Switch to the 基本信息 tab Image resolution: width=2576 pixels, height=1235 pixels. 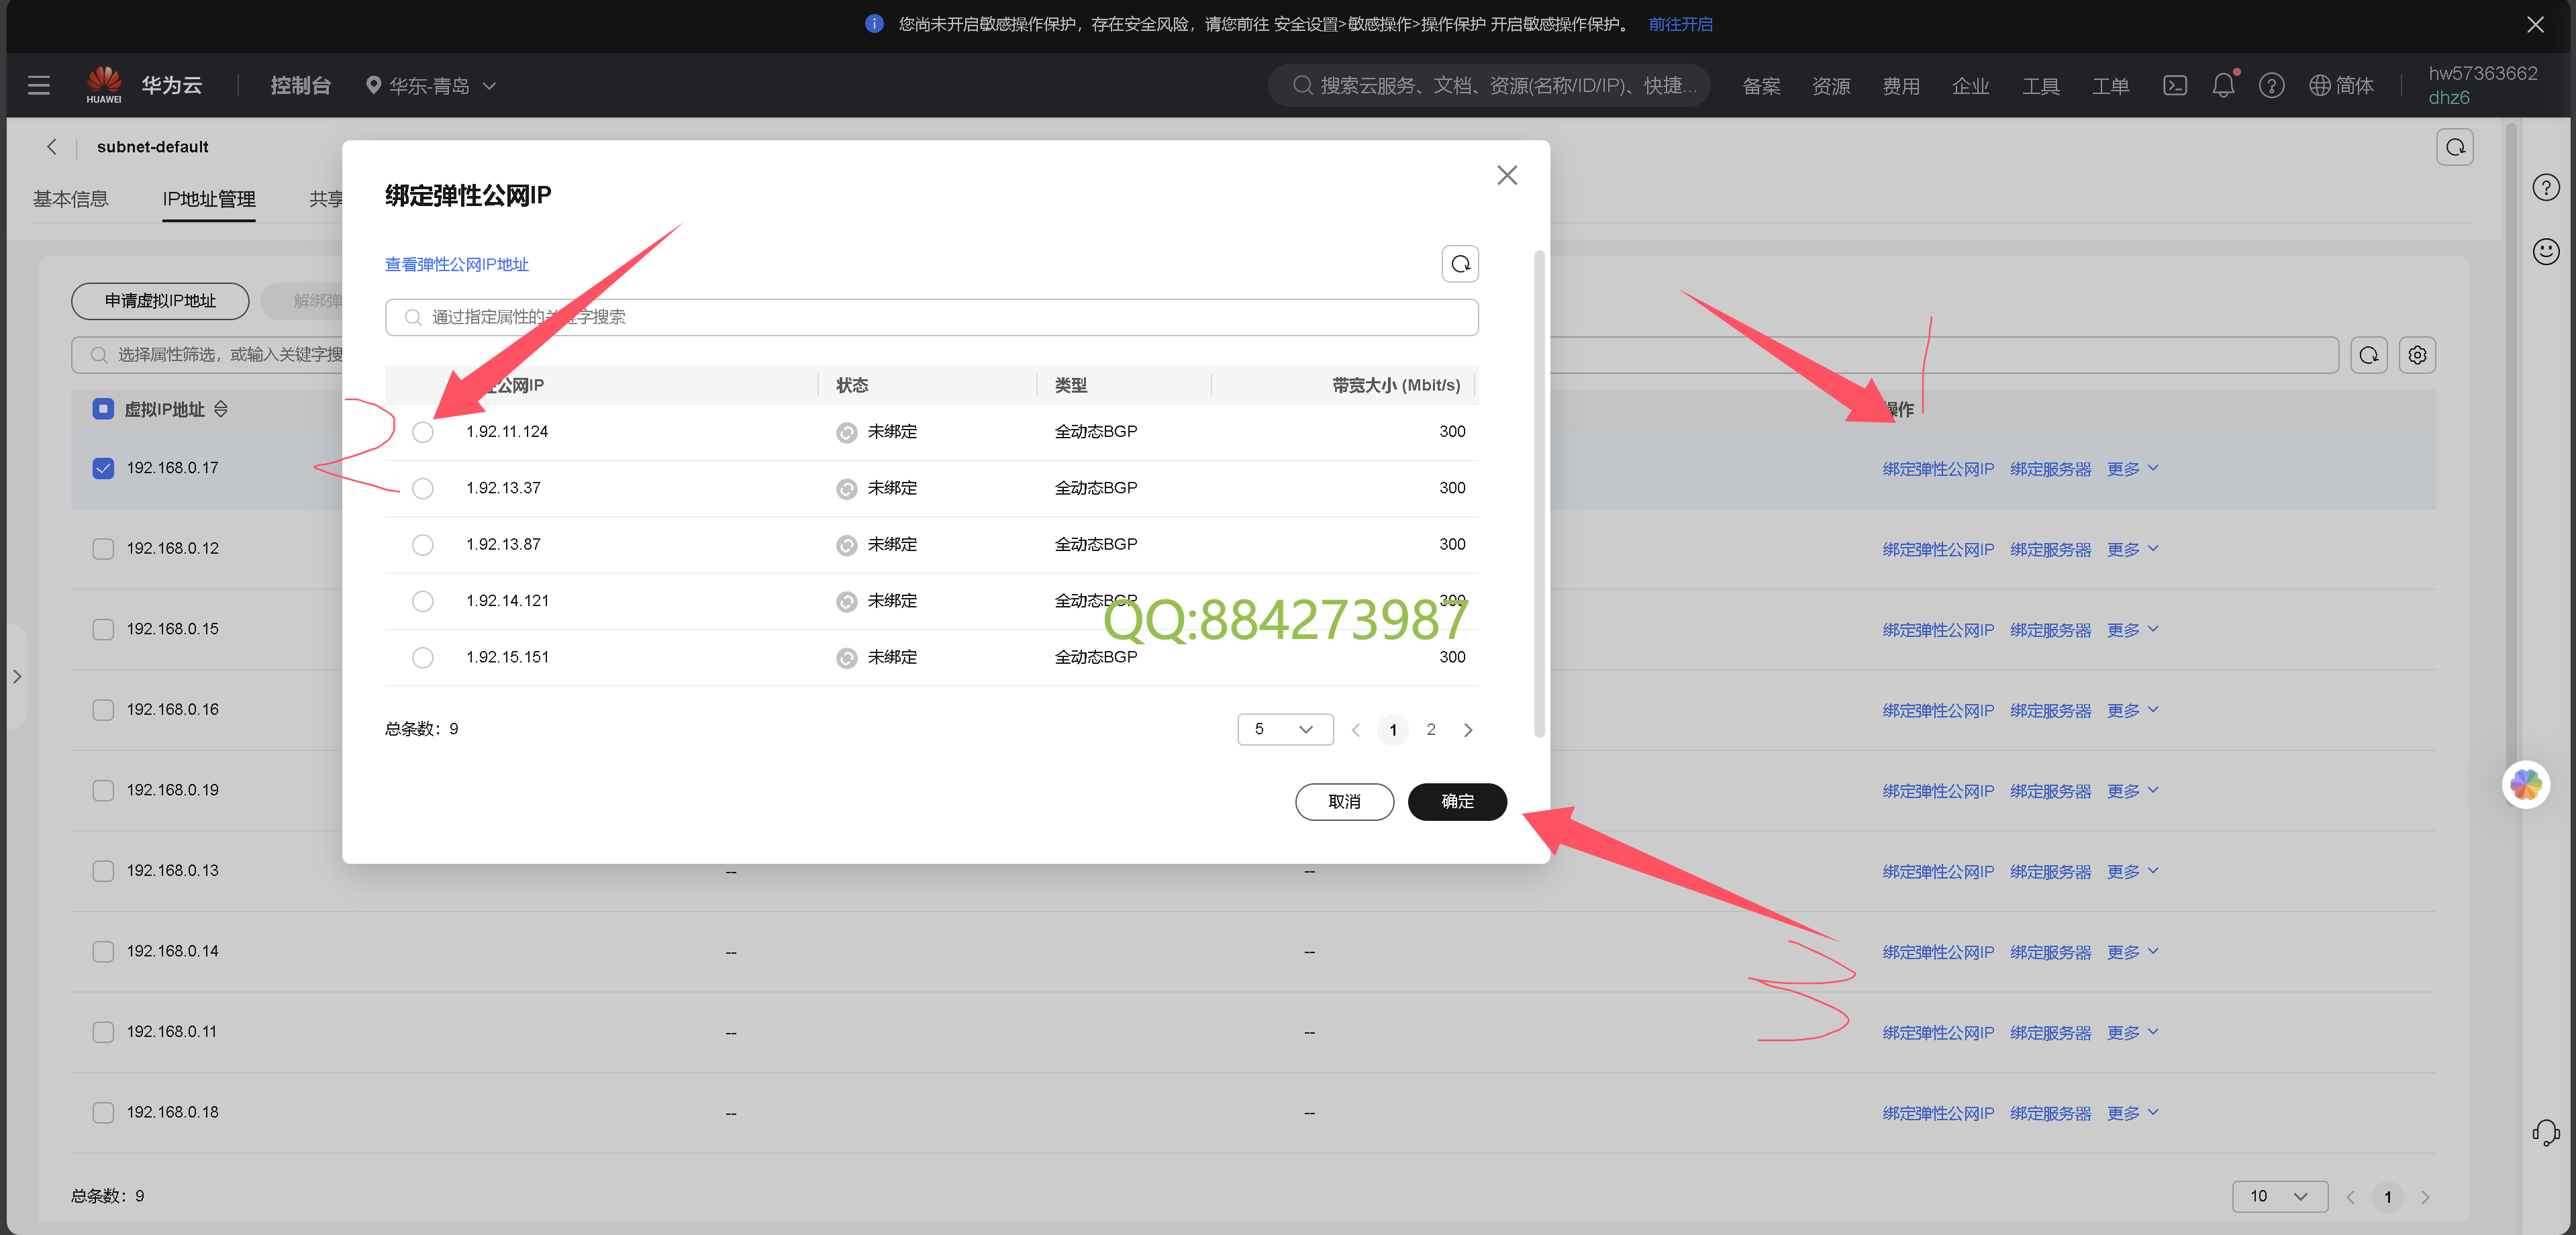point(70,199)
